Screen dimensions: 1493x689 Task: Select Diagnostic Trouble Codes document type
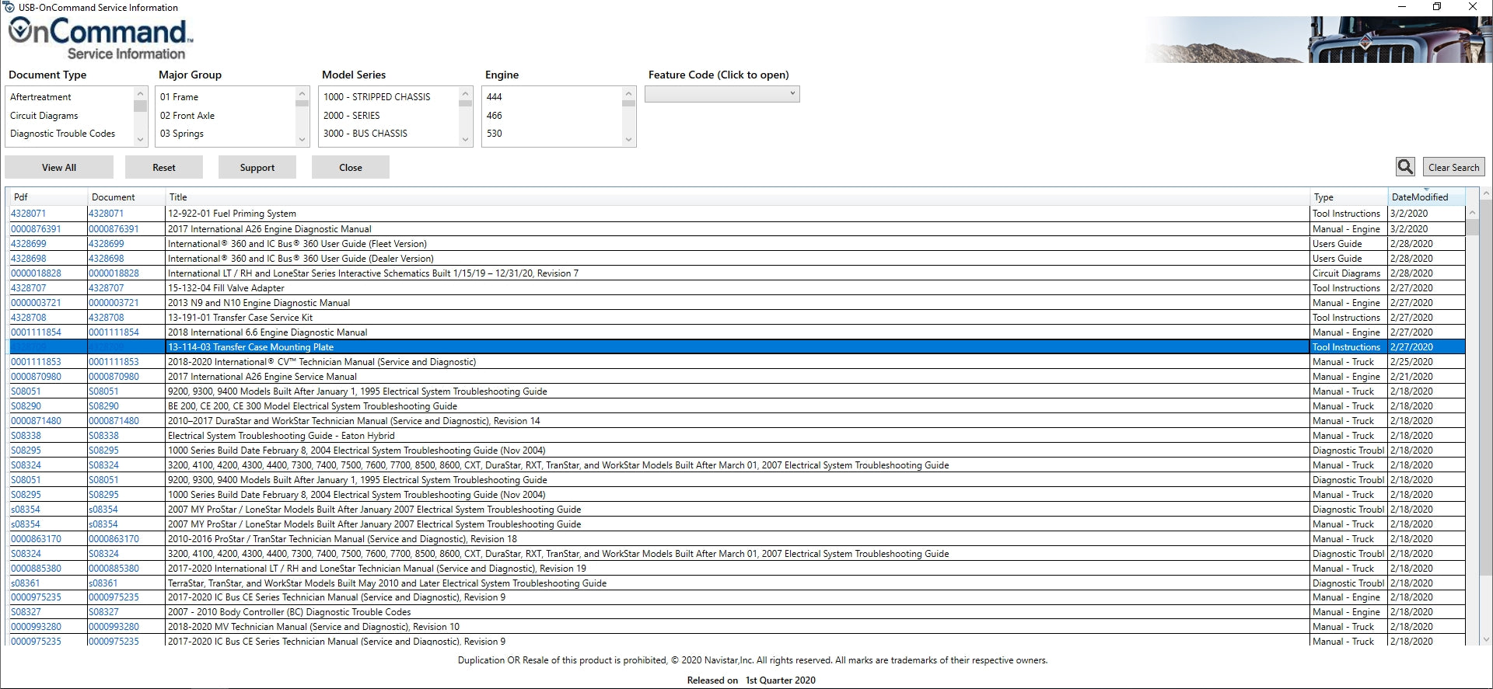tap(62, 134)
